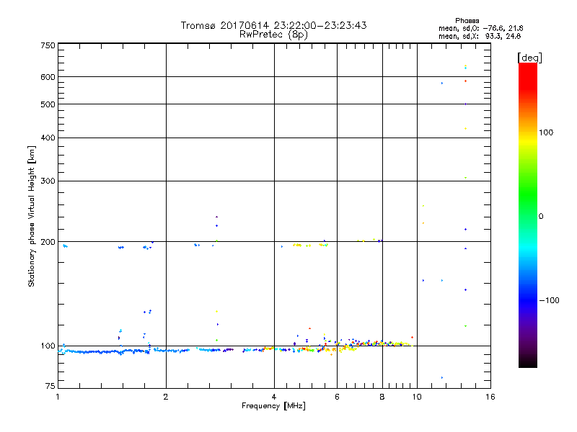577x432 pixels.
Task: Click the 16 tick on the frequency axis
Action: tap(489, 397)
